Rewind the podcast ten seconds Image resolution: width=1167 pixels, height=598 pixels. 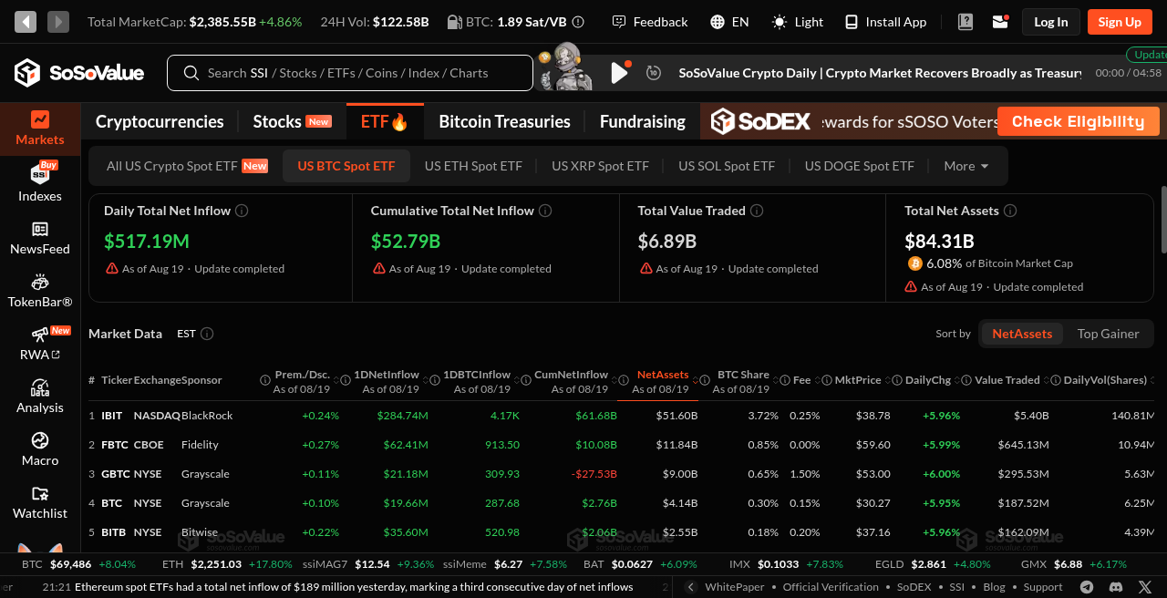653,73
